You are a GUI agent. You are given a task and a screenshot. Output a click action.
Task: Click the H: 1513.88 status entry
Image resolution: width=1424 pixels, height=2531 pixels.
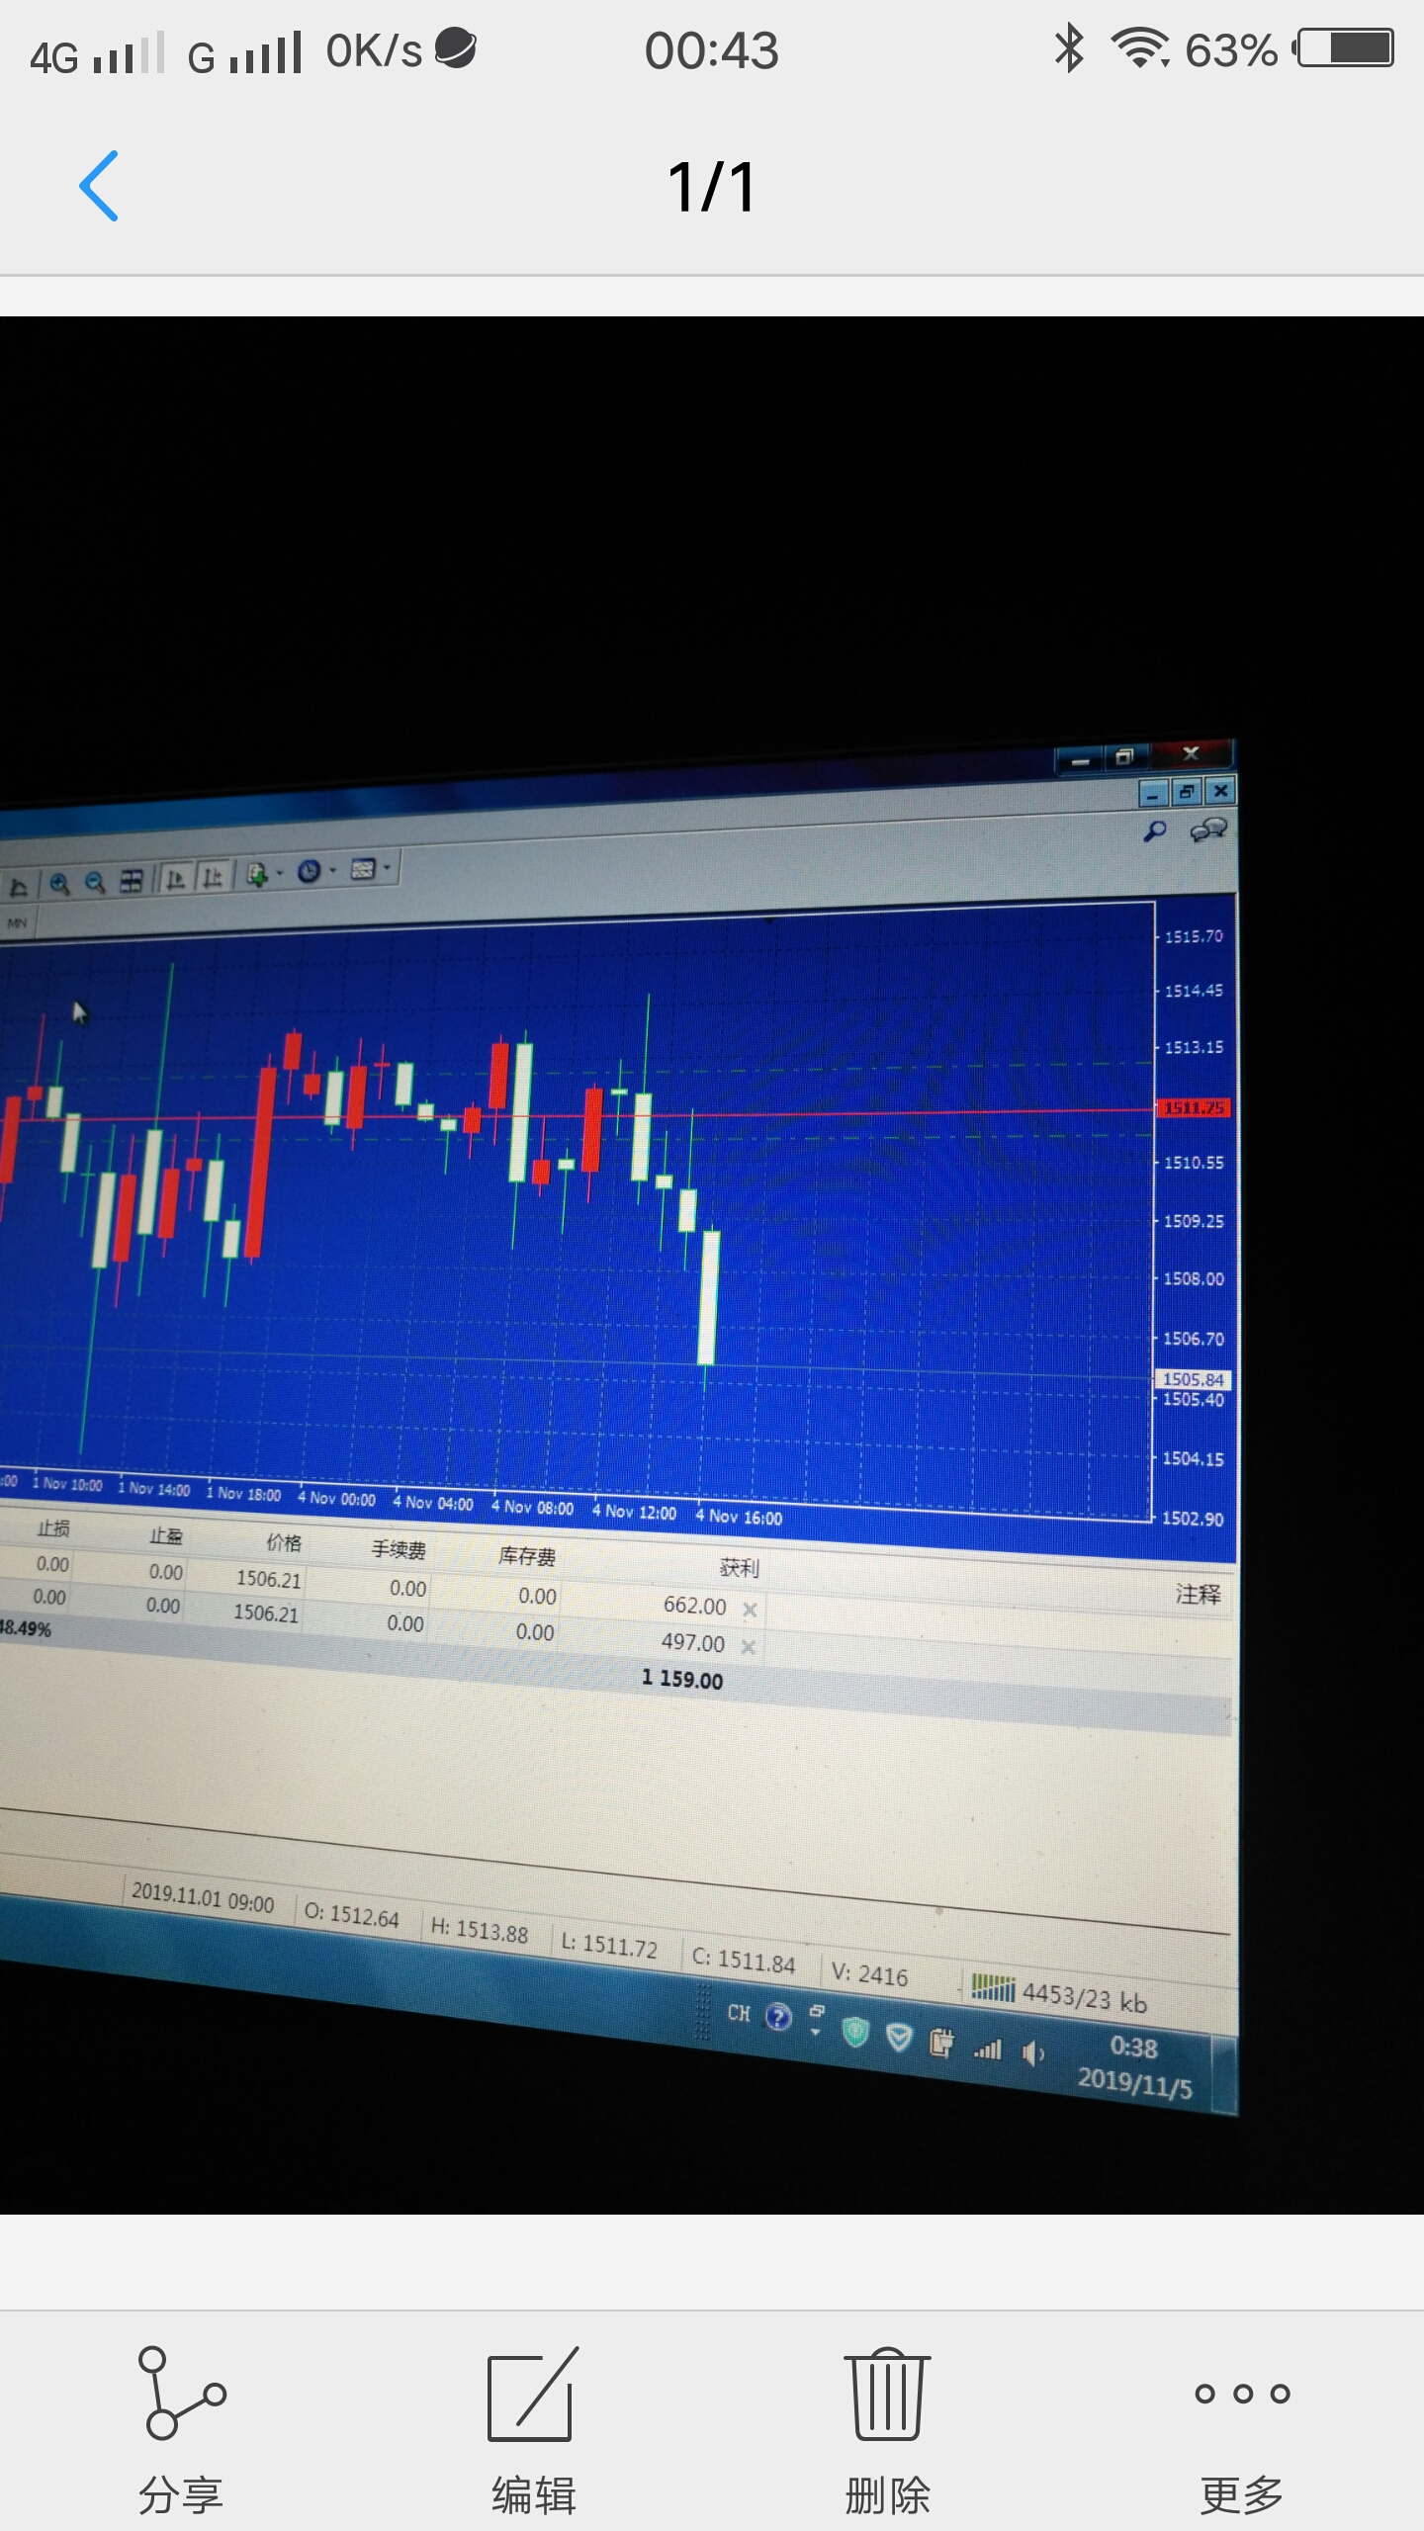pos(480,1930)
